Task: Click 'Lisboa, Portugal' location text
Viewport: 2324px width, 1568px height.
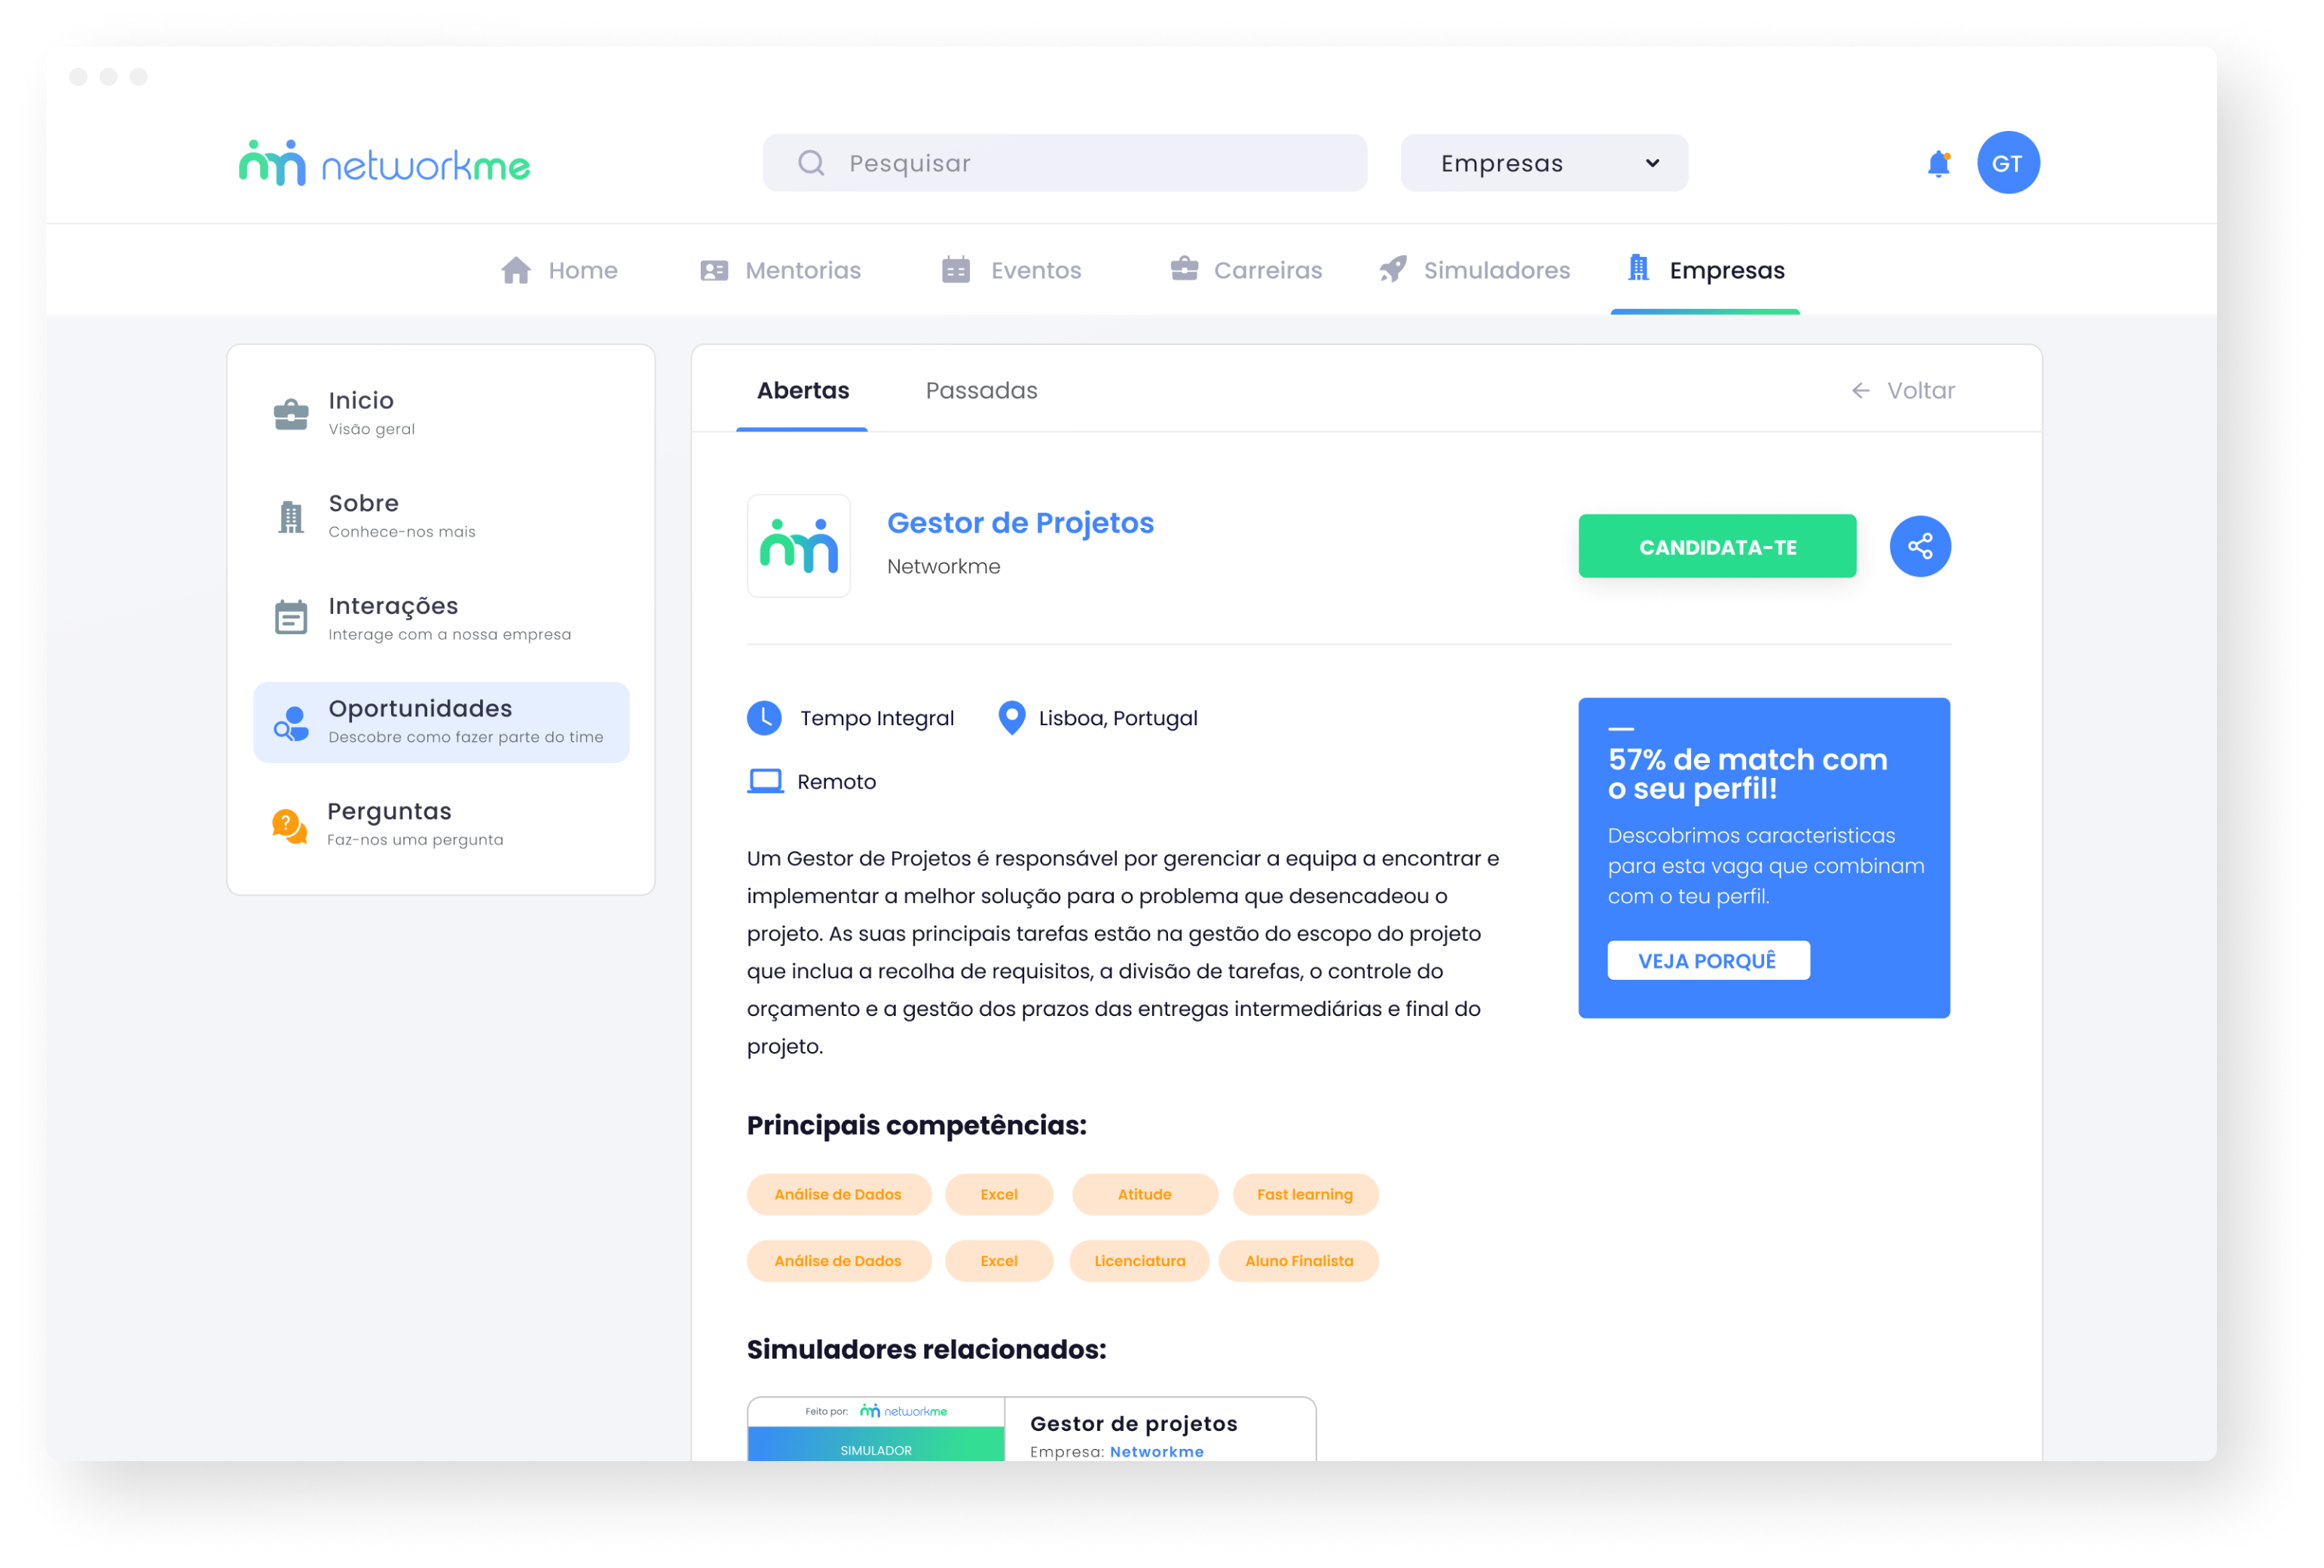Action: [x=1117, y=718]
